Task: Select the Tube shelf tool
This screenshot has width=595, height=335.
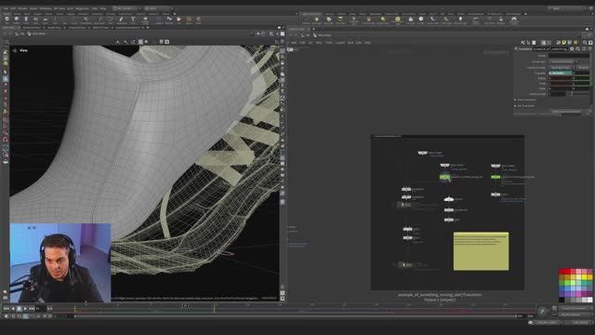Action: pyautogui.click(x=26, y=20)
